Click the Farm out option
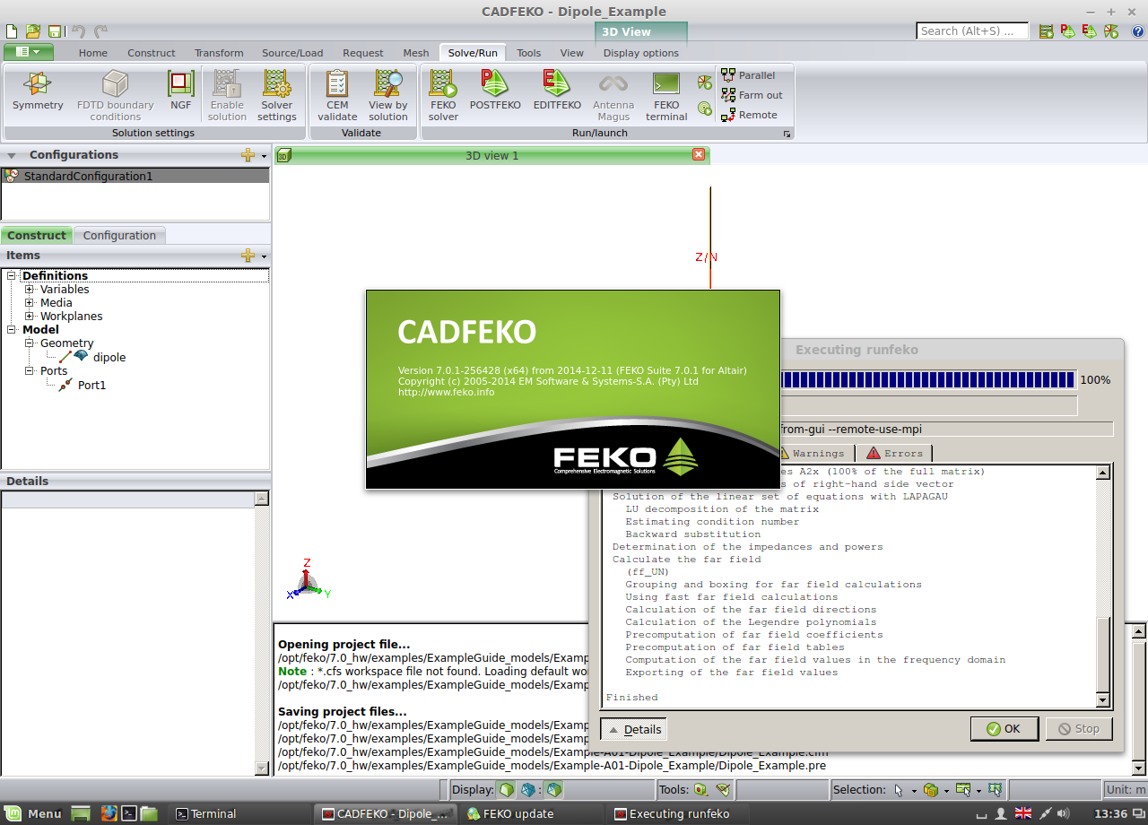This screenshot has height=825, width=1148. click(x=752, y=95)
